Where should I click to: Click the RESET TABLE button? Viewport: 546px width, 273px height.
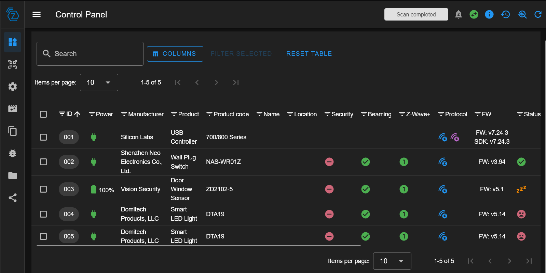[x=309, y=54]
